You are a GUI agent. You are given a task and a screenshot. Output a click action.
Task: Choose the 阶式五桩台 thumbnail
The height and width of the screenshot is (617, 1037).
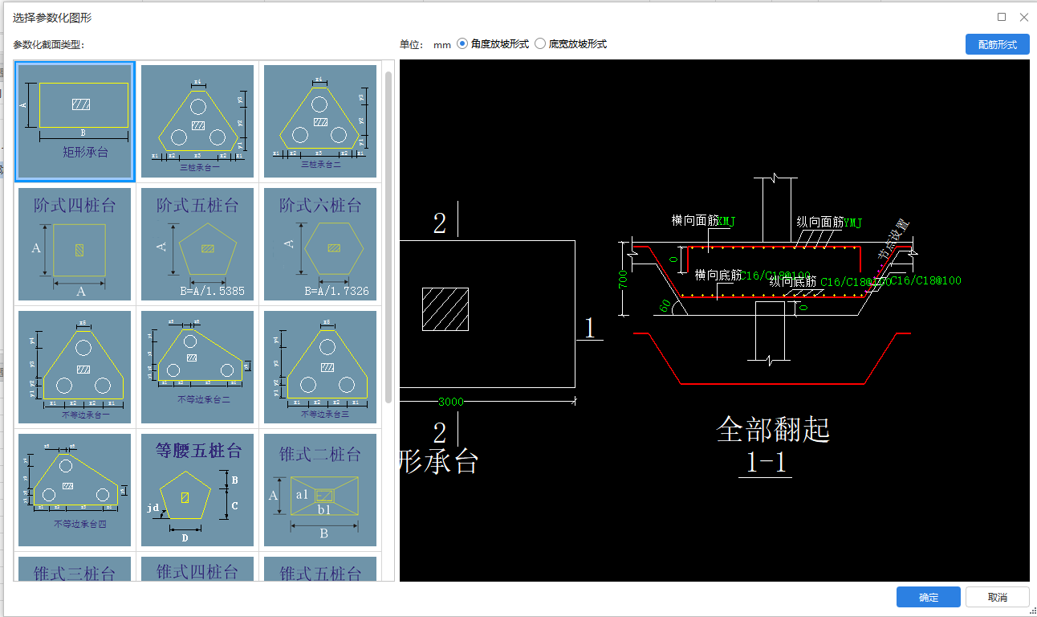tap(197, 244)
